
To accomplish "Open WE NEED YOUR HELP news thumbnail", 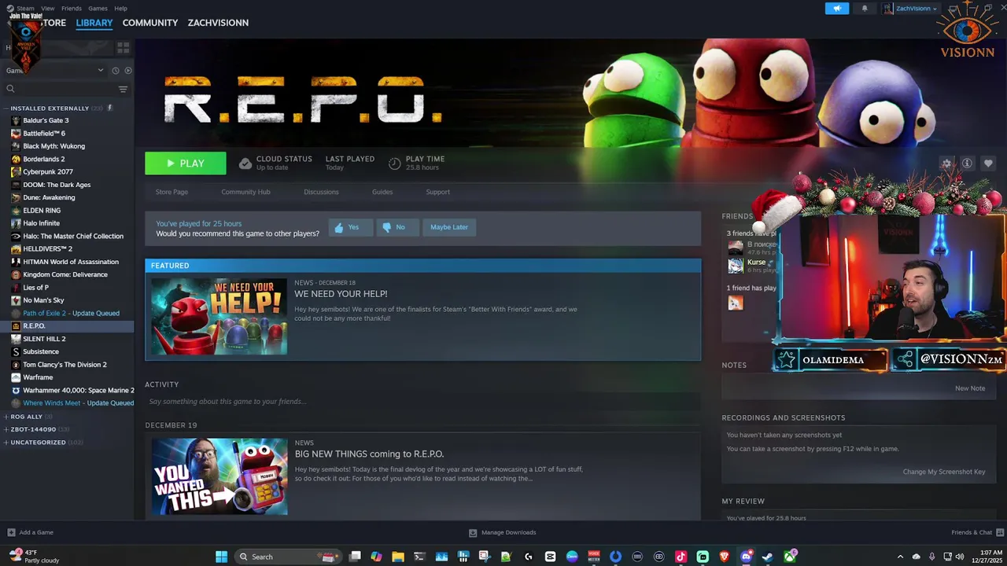I will coord(219,316).
